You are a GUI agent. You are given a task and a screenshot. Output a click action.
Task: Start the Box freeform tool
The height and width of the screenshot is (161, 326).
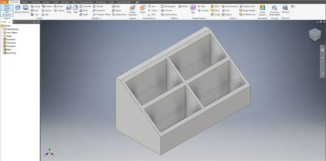coord(193,9)
